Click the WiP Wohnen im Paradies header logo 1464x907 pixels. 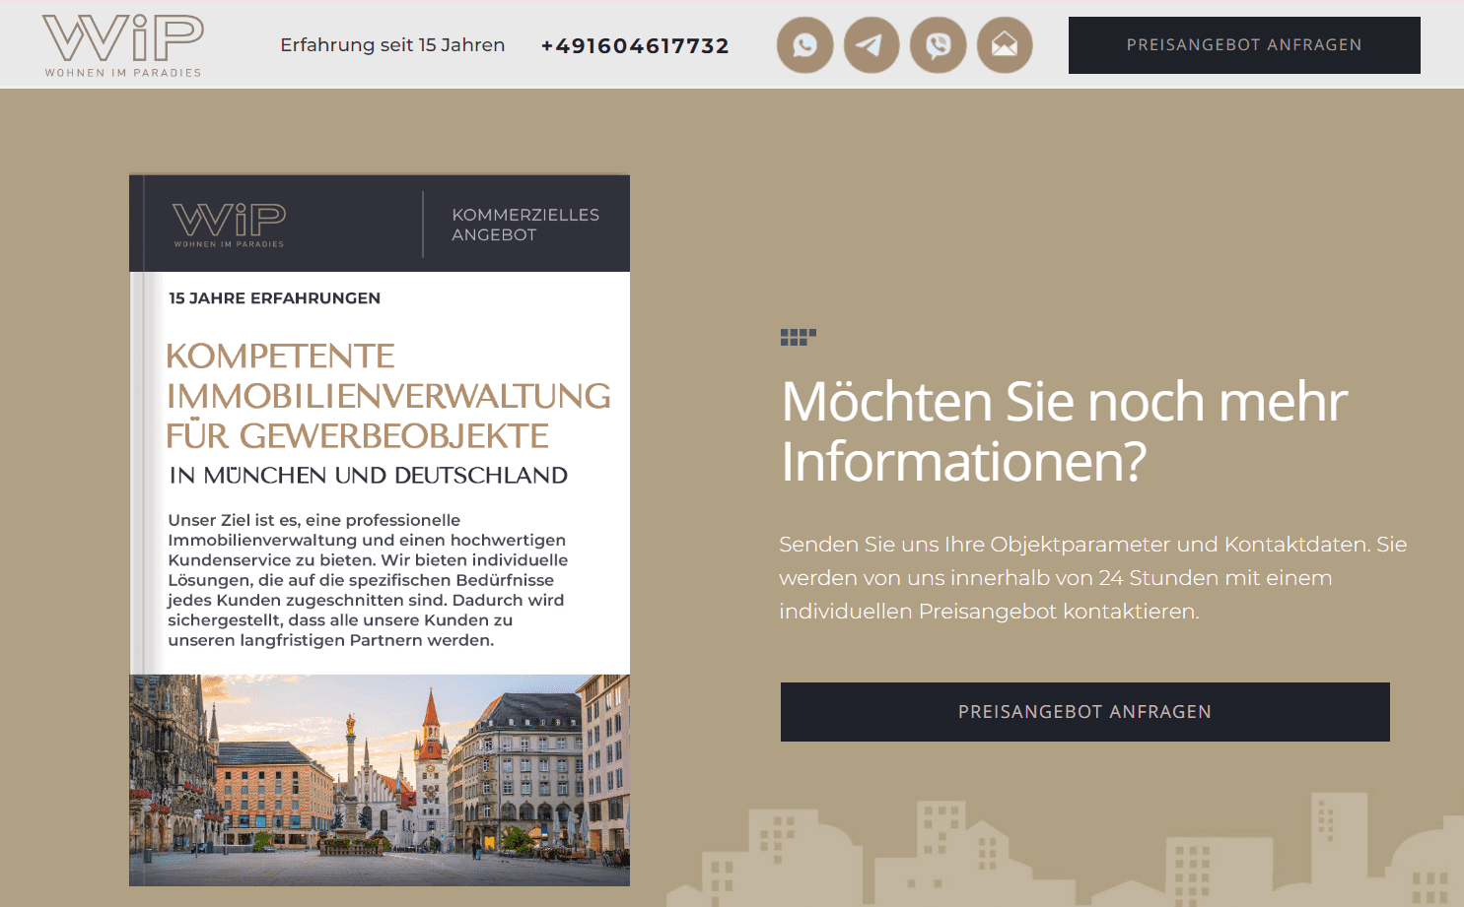coord(123,45)
